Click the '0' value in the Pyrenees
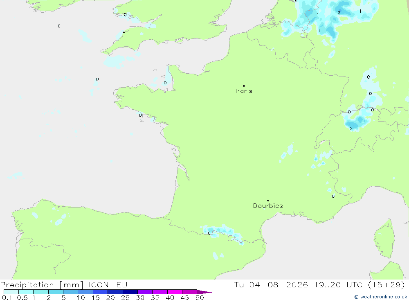The image size is (409, 300). tap(209, 233)
